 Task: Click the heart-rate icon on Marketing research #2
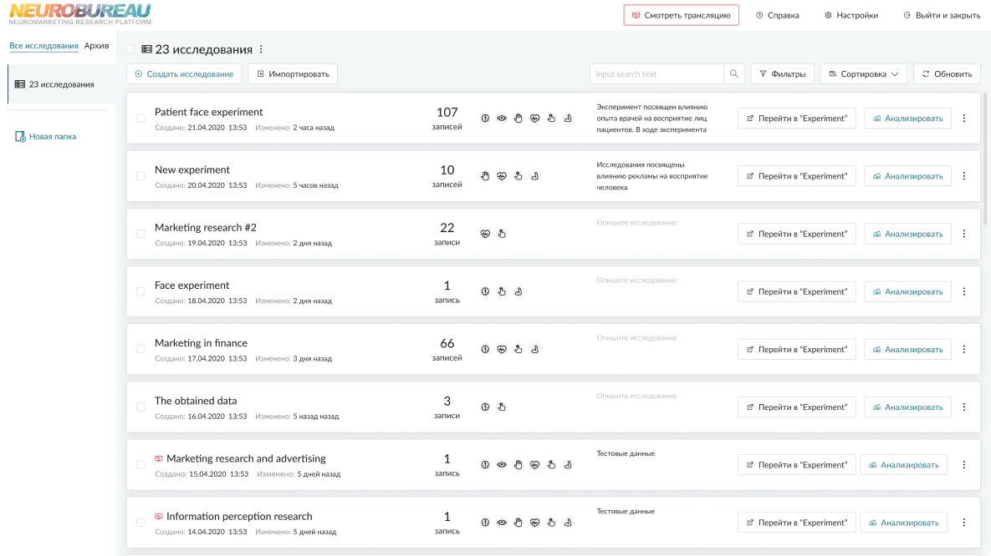point(485,234)
